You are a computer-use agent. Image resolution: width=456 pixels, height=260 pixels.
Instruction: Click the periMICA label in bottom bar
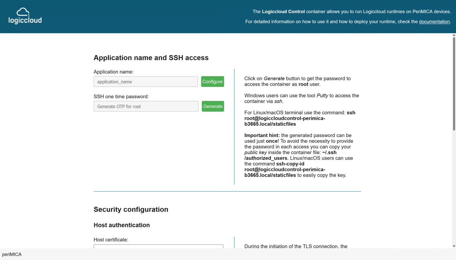click(x=12, y=254)
